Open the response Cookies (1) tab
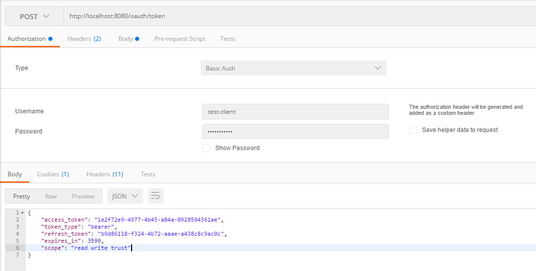 coord(53,174)
